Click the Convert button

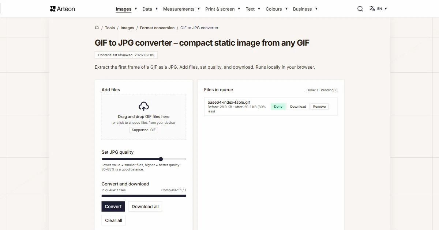[113, 206]
